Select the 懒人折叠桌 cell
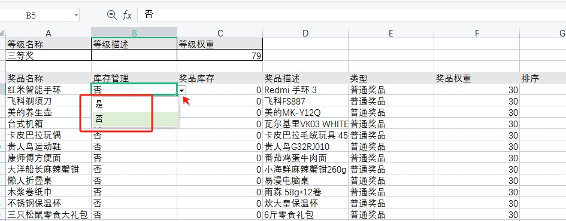The image size is (566, 221). 49,180
